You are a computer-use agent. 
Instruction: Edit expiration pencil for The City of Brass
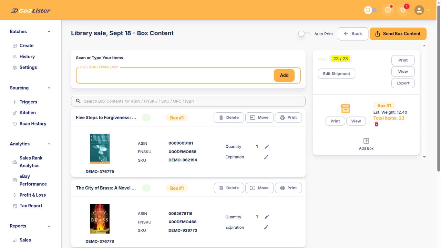(266, 227)
